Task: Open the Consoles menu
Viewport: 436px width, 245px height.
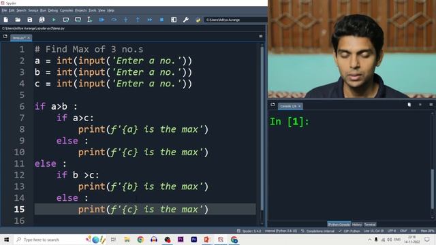Action: [x=67, y=11]
